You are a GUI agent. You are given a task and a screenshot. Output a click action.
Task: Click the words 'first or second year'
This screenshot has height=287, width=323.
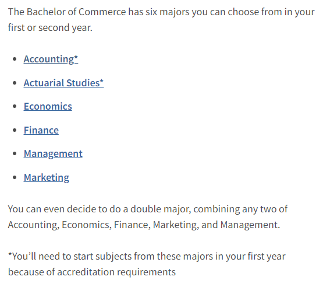point(50,27)
